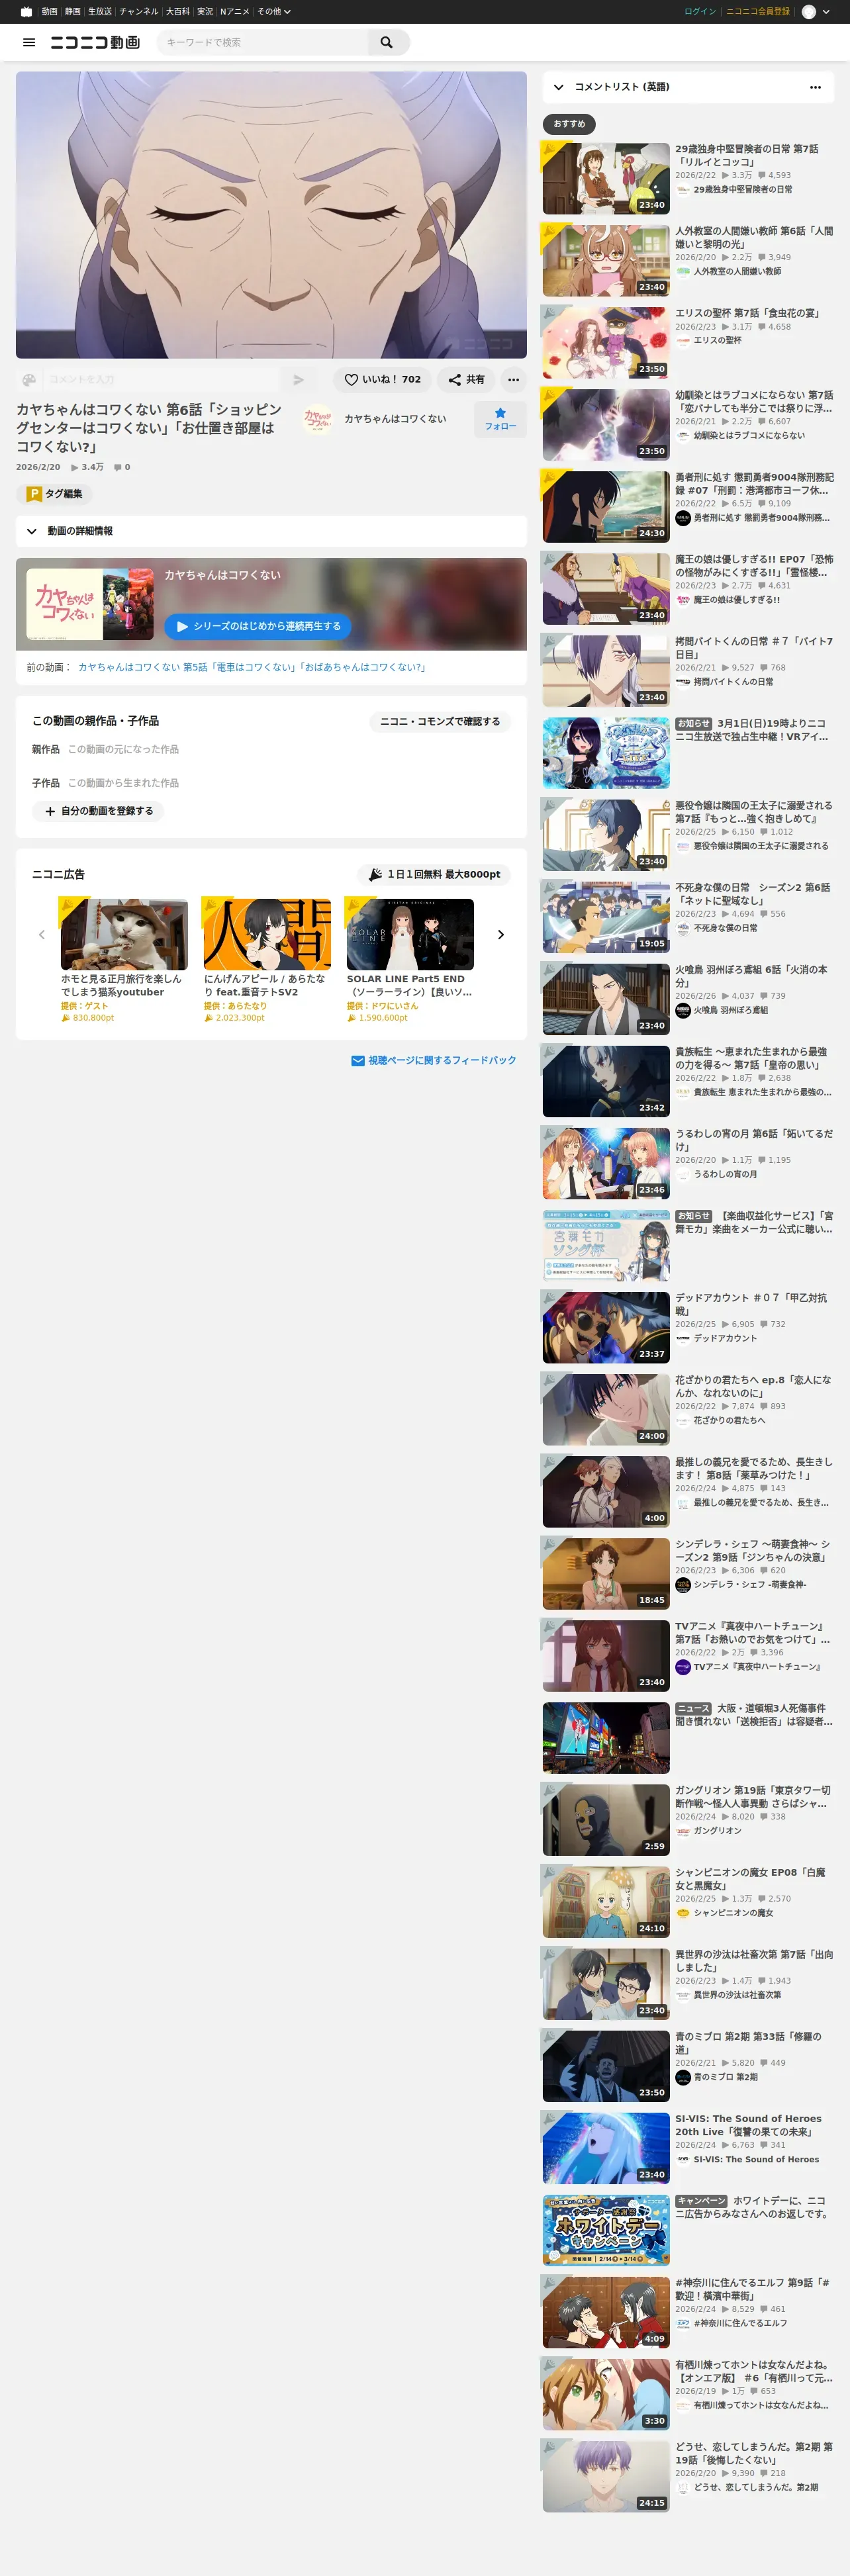Open the cat ホモと見る正月旅行 ad thumbnail
The image size is (850, 2576).
point(123,934)
